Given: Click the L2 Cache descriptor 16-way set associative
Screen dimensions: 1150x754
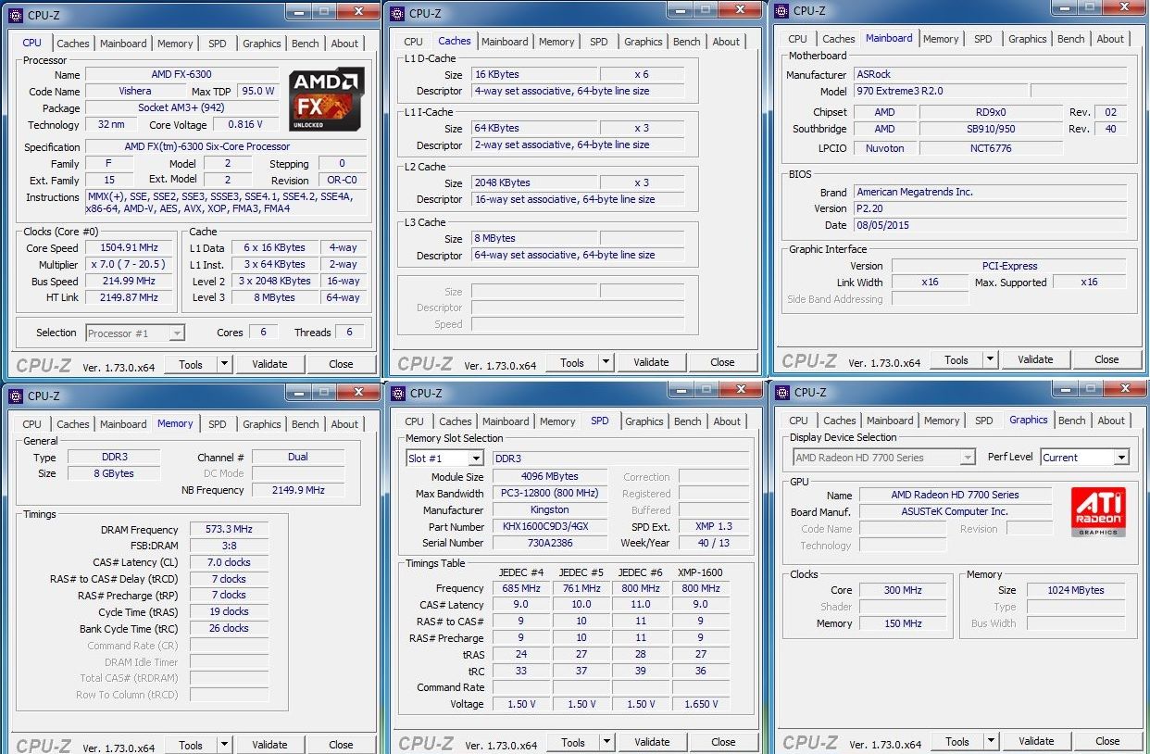Looking at the screenshot, I should click(578, 199).
